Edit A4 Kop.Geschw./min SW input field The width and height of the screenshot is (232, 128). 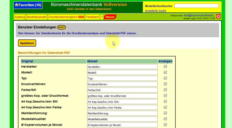122,102
